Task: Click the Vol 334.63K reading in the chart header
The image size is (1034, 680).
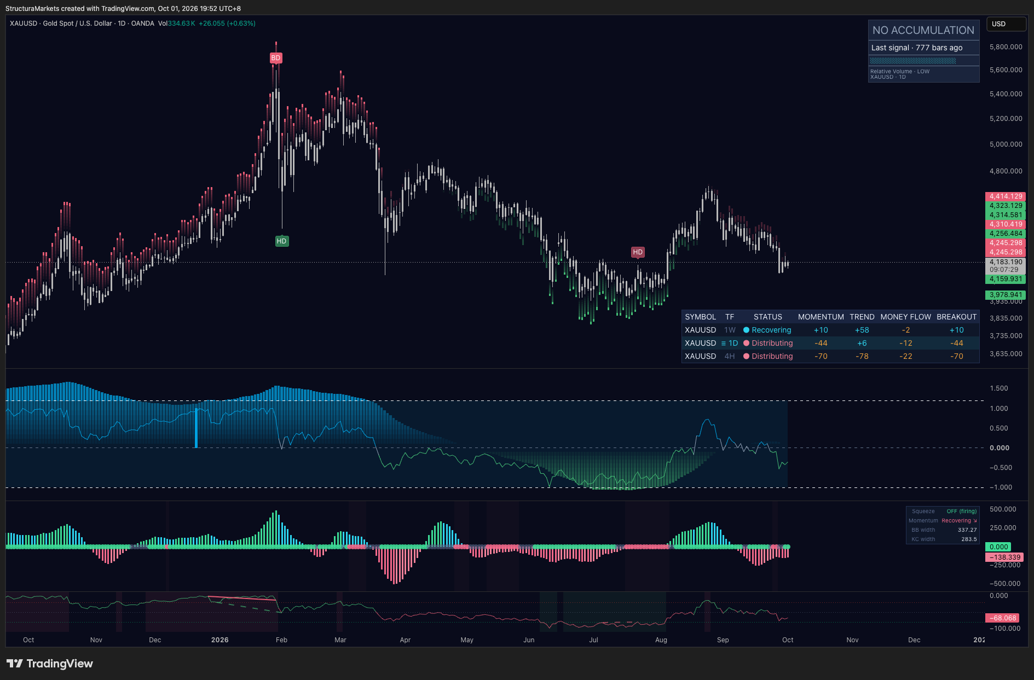Action: point(176,24)
